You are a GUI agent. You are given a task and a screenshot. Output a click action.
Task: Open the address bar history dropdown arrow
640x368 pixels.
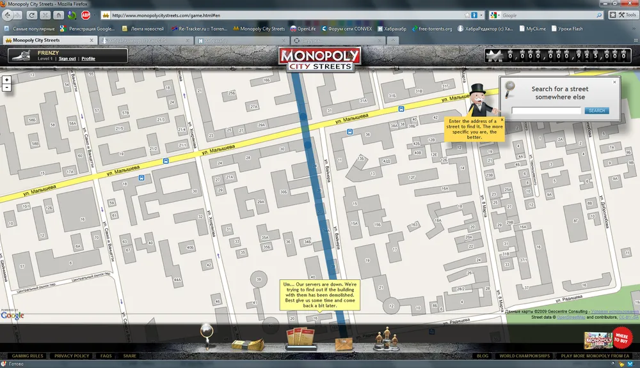pos(481,15)
